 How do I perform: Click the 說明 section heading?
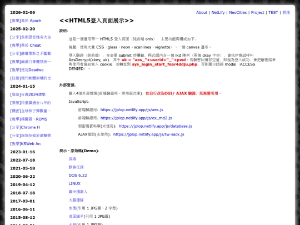tap(64, 31)
